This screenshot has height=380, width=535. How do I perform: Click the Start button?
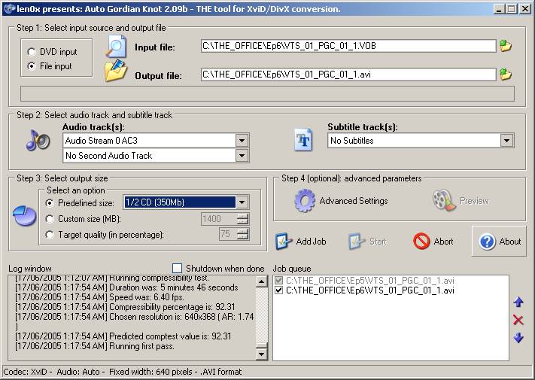point(367,242)
